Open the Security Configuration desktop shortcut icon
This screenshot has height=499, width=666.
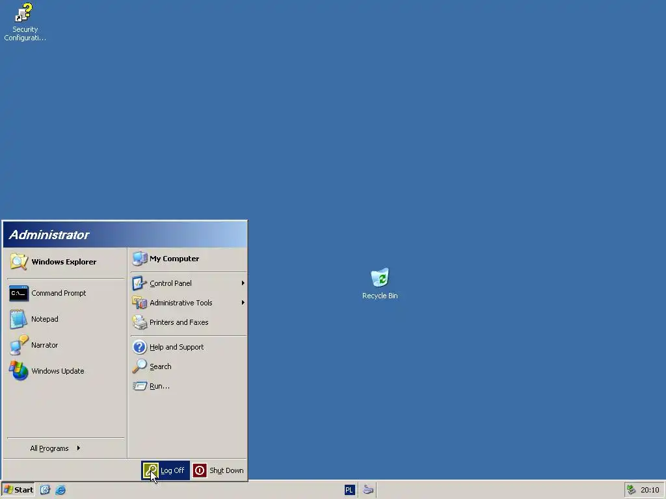(x=24, y=13)
